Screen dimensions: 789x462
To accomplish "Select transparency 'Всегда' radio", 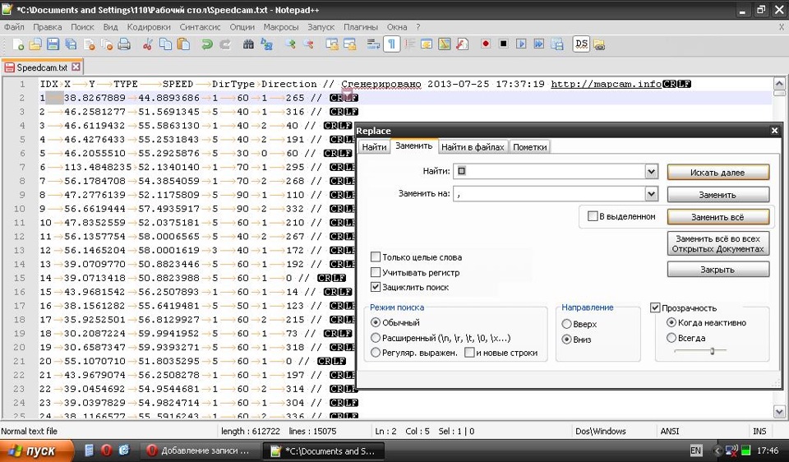I will pos(671,338).
